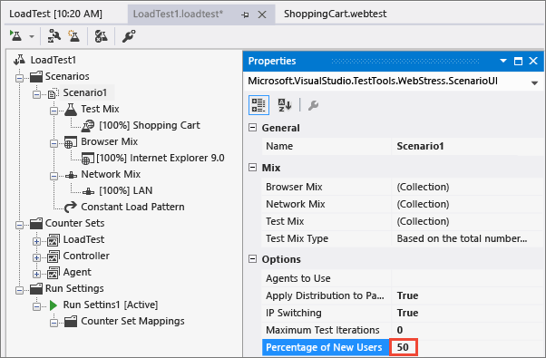The width and height of the screenshot is (546, 358).
Task: Switch to the ShoppingCart.webtest tab
Action: pos(335,14)
